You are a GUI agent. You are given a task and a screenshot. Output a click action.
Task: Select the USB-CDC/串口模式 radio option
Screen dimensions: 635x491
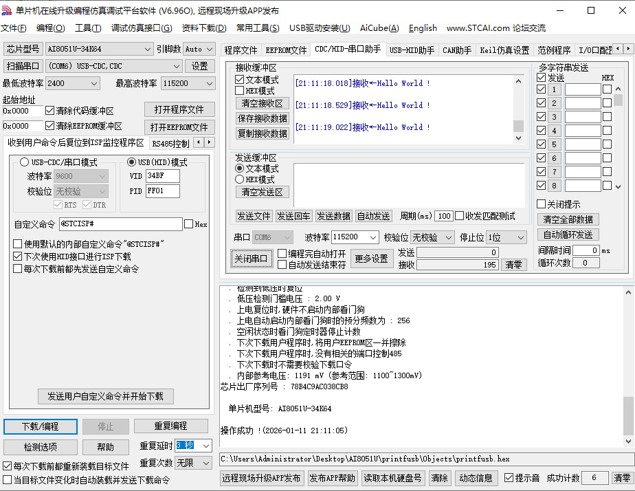coord(25,162)
